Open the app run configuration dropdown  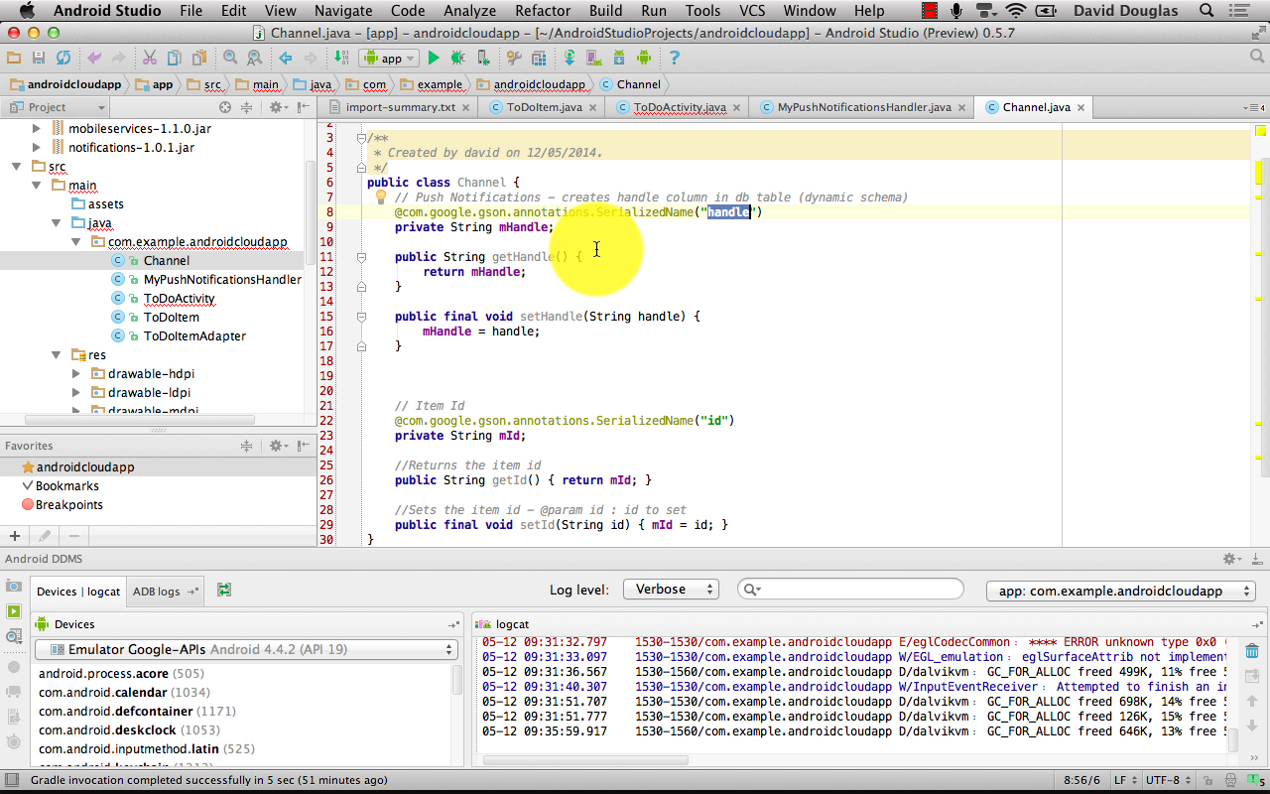pyautogui.click(x=389, y=59)
